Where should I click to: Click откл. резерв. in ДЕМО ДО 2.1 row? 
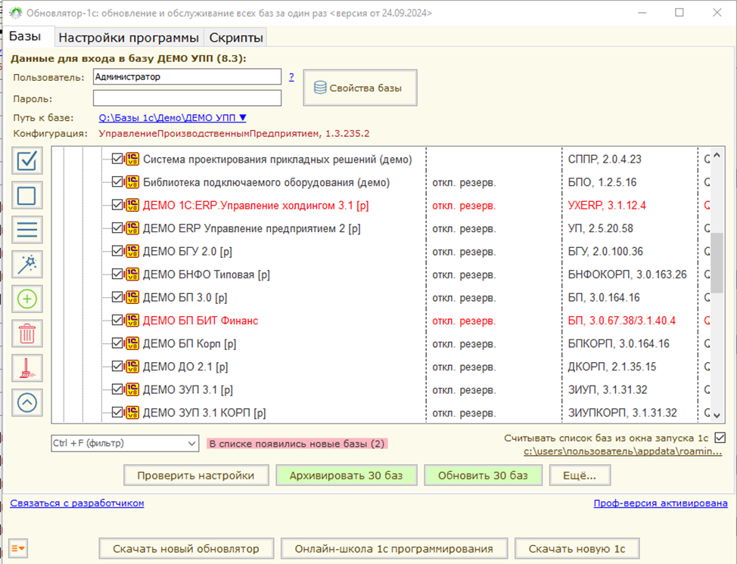464,367
